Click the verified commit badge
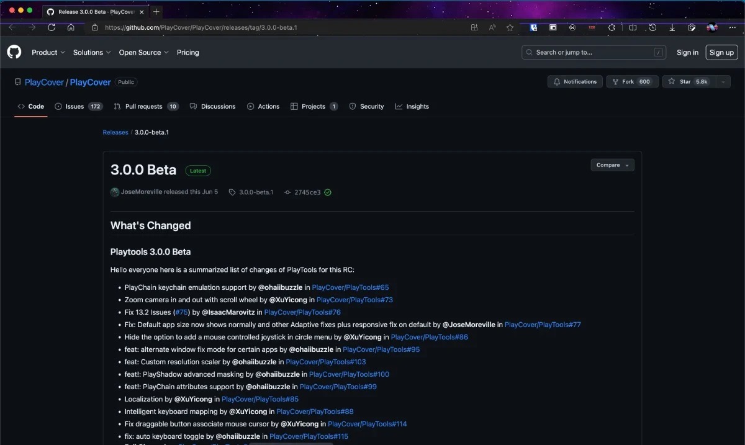The height and width of the screenshot is (445, 745). point(328,192)
